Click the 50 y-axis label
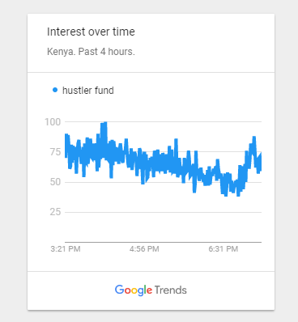 click(55, 182)
